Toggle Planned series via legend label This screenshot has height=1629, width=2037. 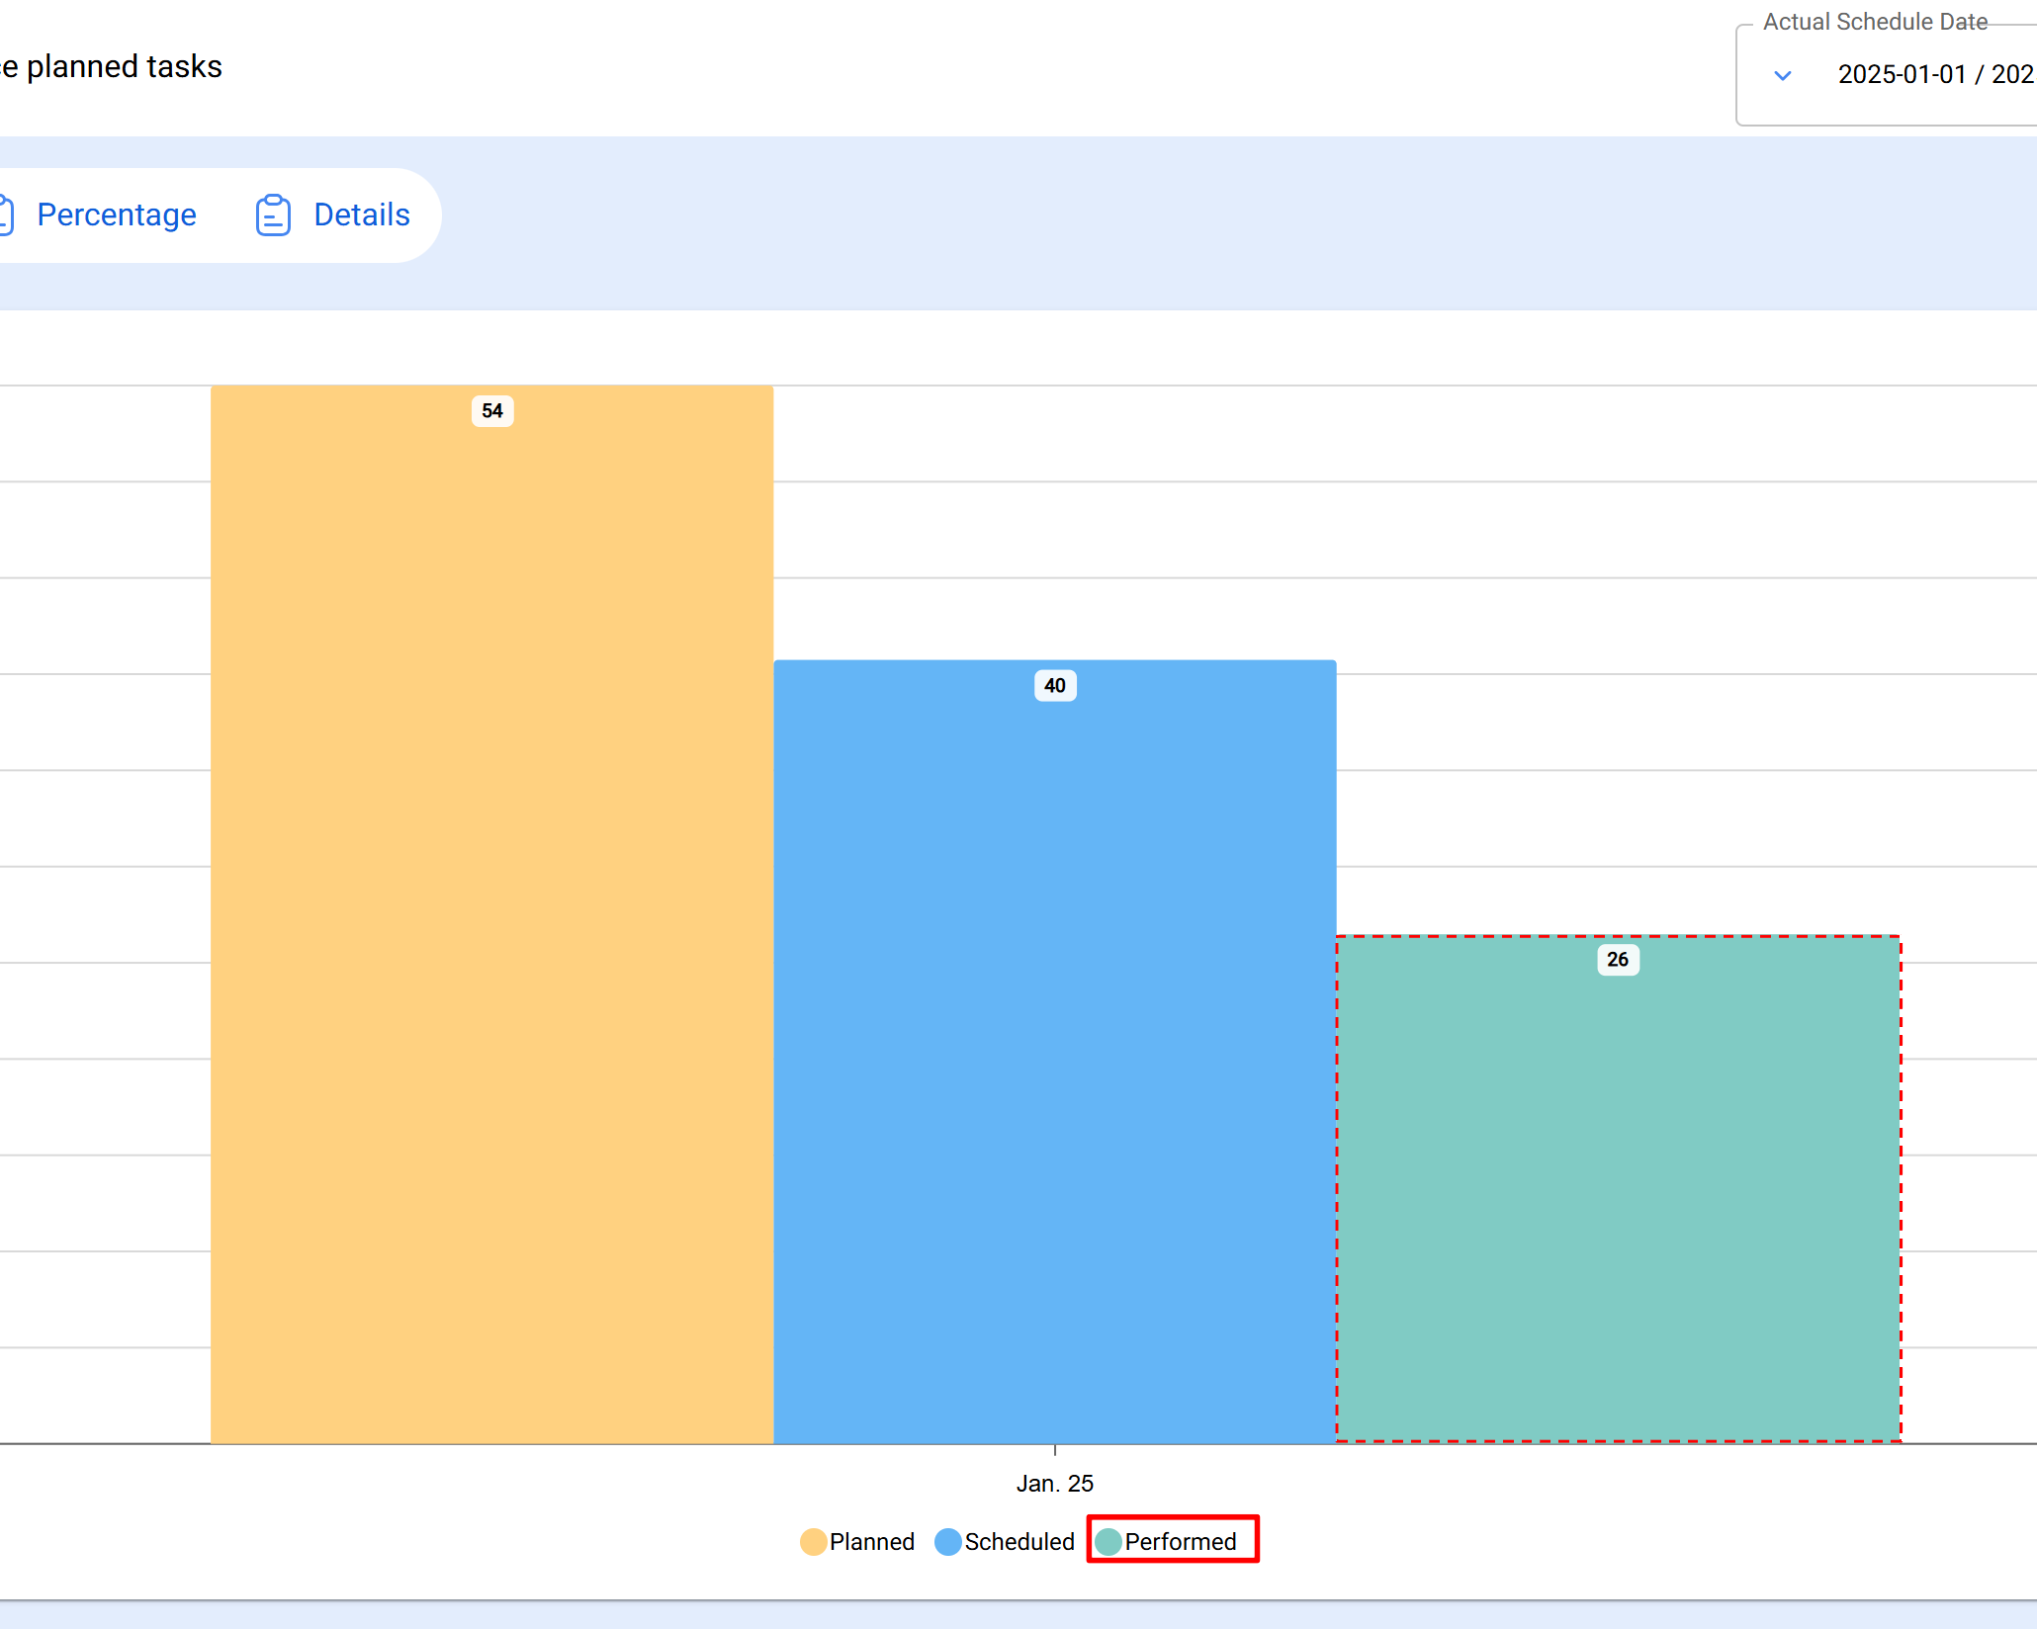click(x=871, y=1542)
